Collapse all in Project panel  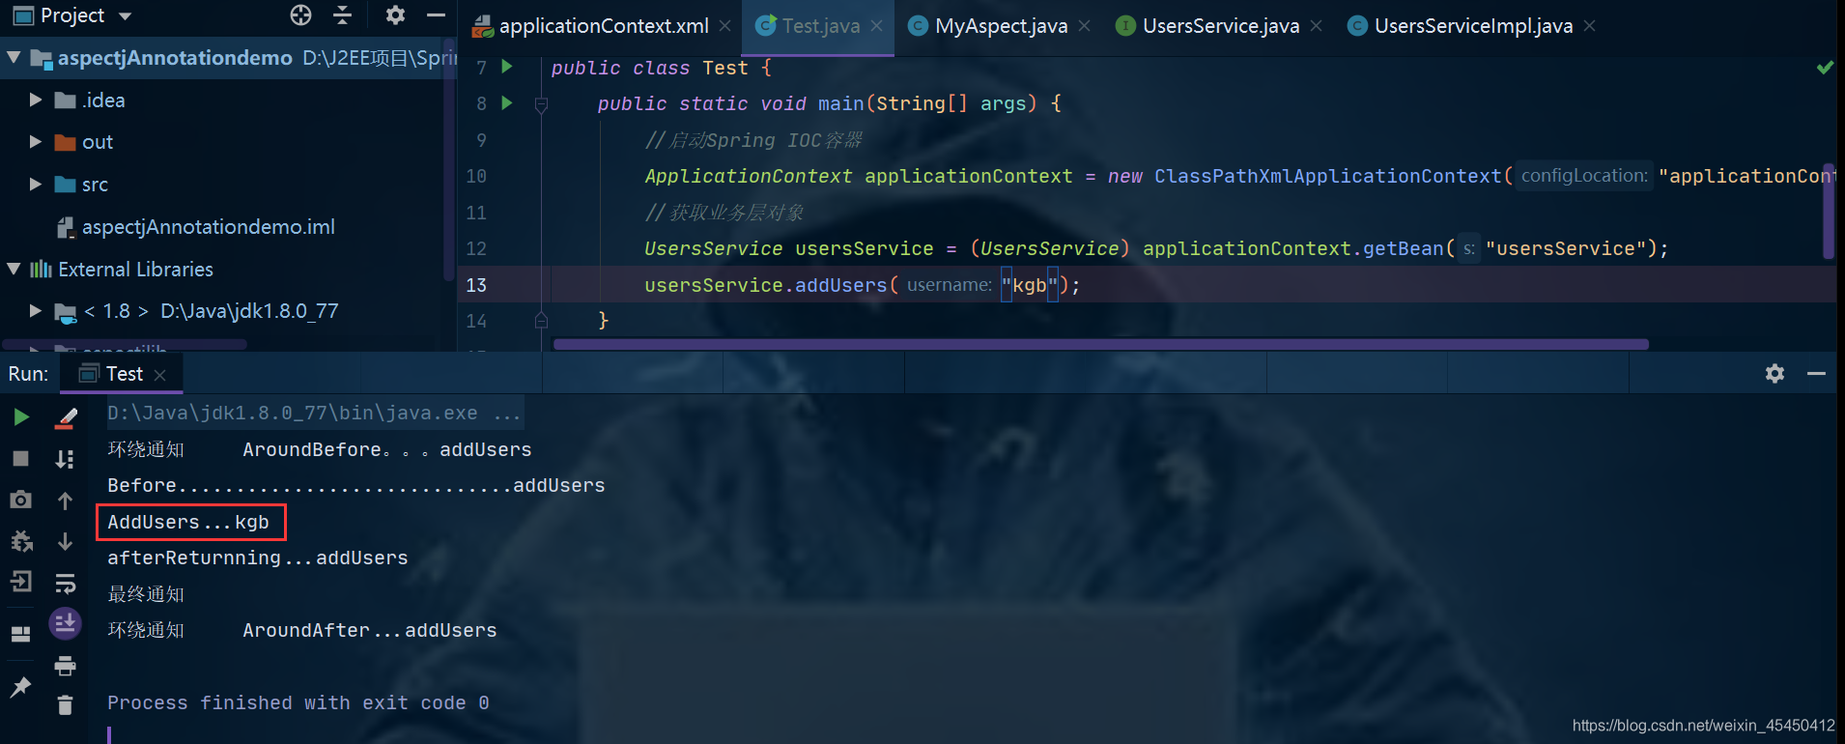pyautogui.click(x=343, y=14)
